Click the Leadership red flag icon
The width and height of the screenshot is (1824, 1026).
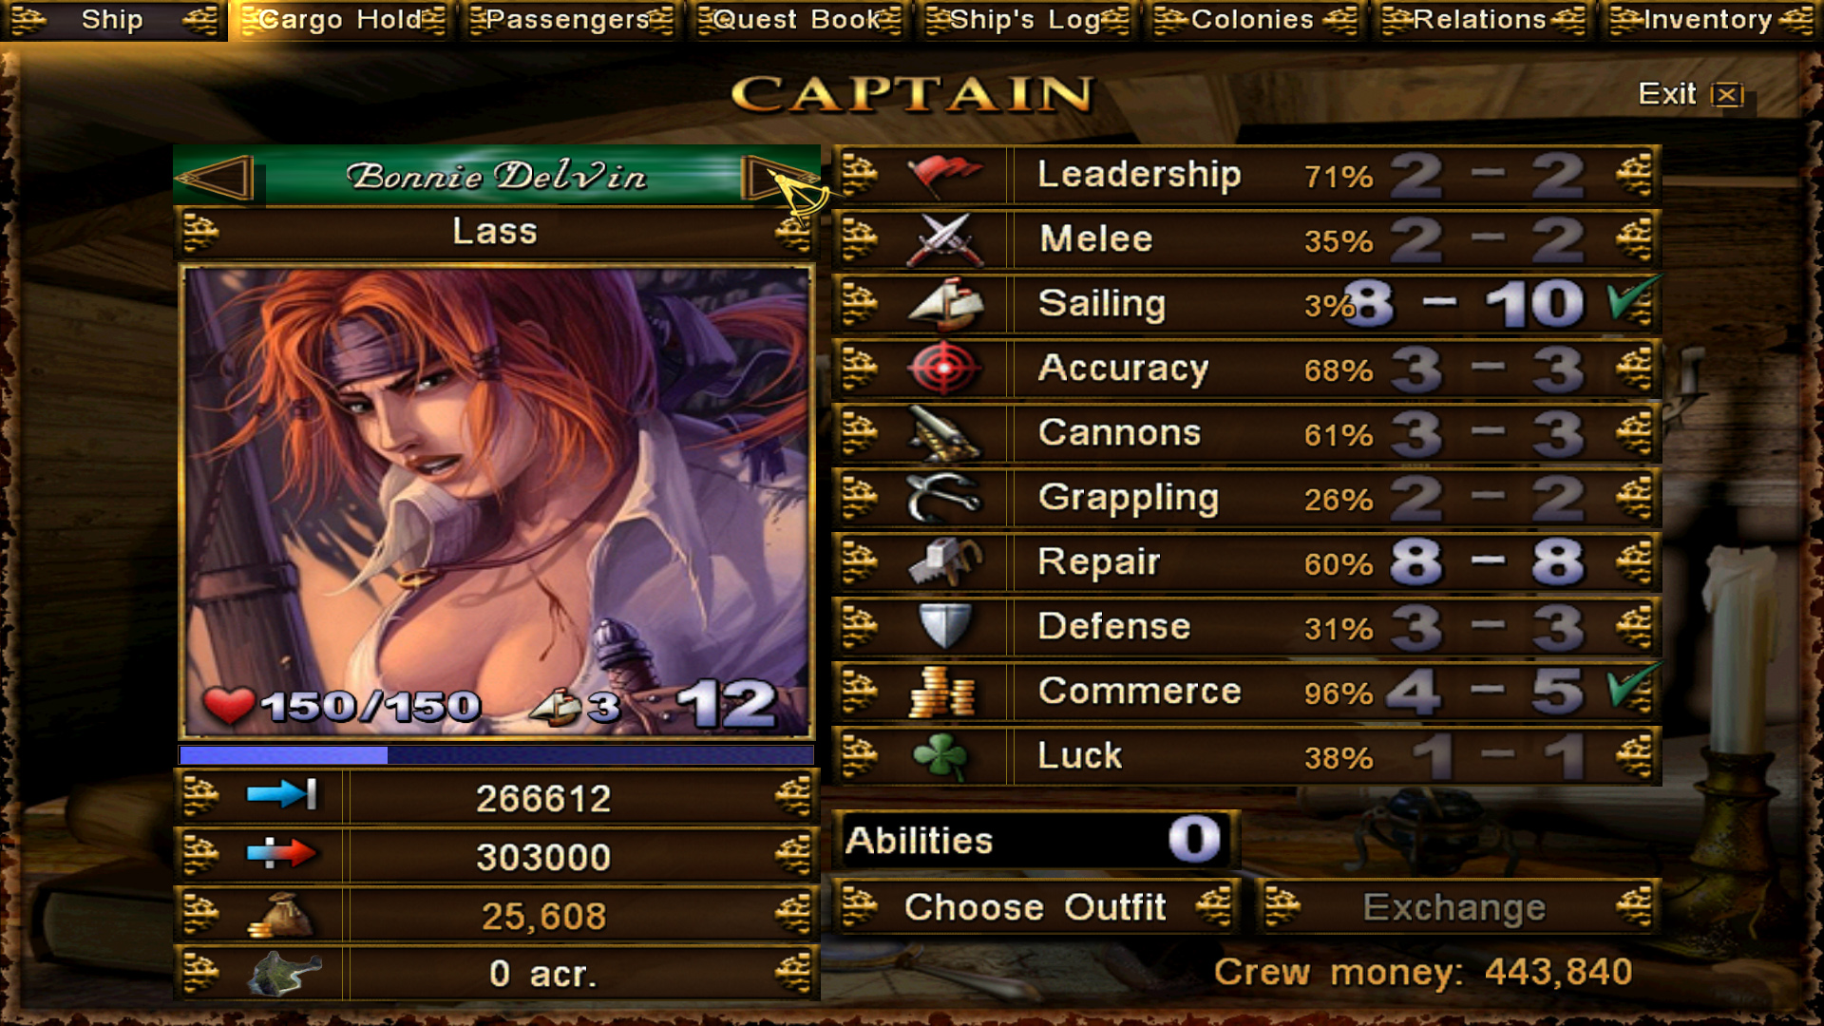point(943,175)
